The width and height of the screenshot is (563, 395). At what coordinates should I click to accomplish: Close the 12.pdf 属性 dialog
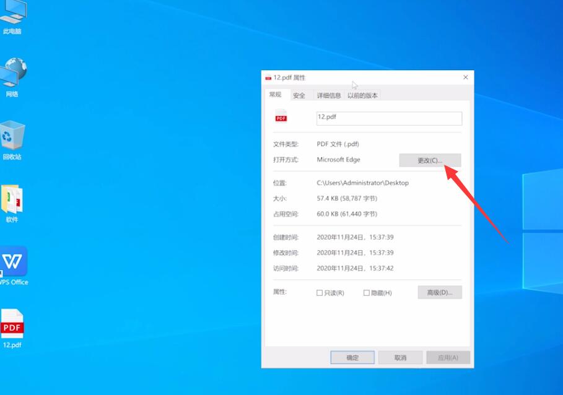[x=466, y=77]
